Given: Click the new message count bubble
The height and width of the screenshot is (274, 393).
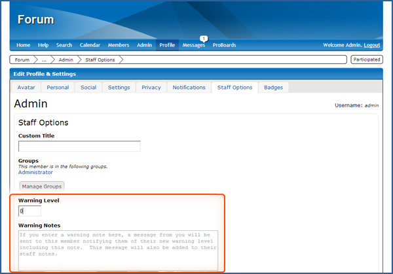Looking at the screenshot, I should 204,39.
